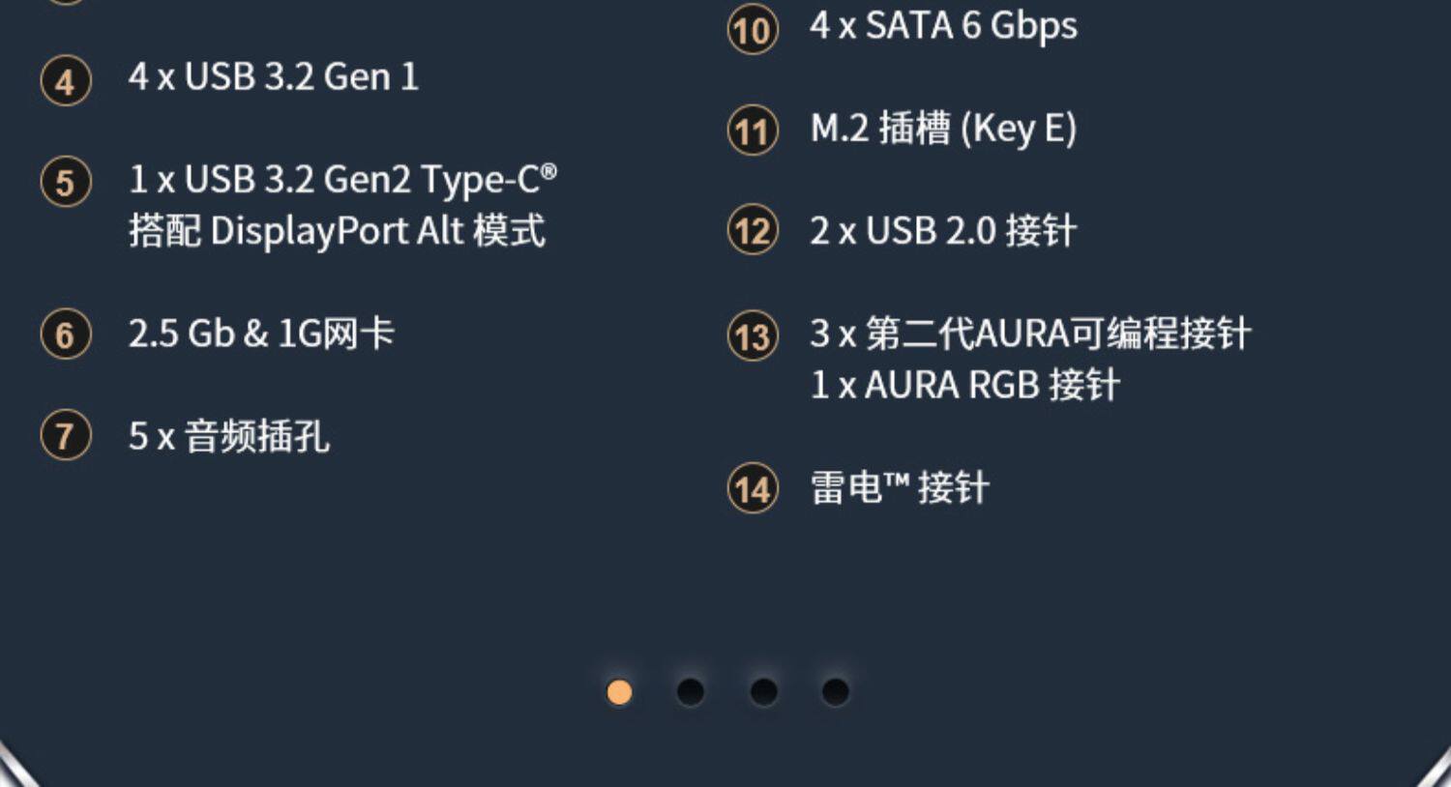Select the "5 x 音频插孔" label
Screen dimensions: 1451x787
(x=229, y=436)
